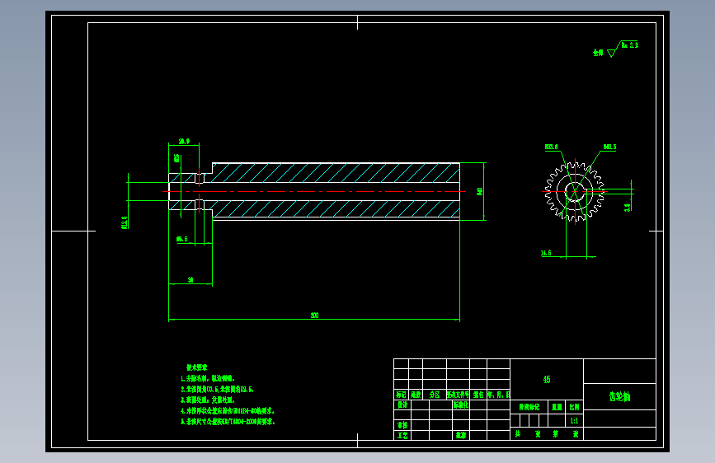Click the surface roughness triangle symbol

tap(613, 53)
